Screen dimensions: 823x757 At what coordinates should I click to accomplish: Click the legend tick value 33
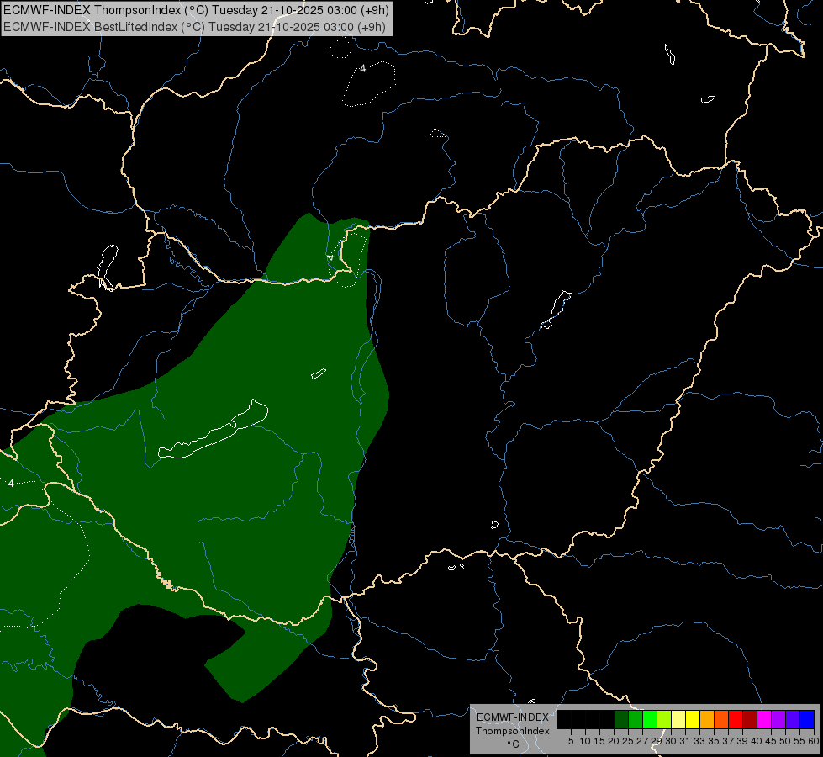tap(699, 741)
